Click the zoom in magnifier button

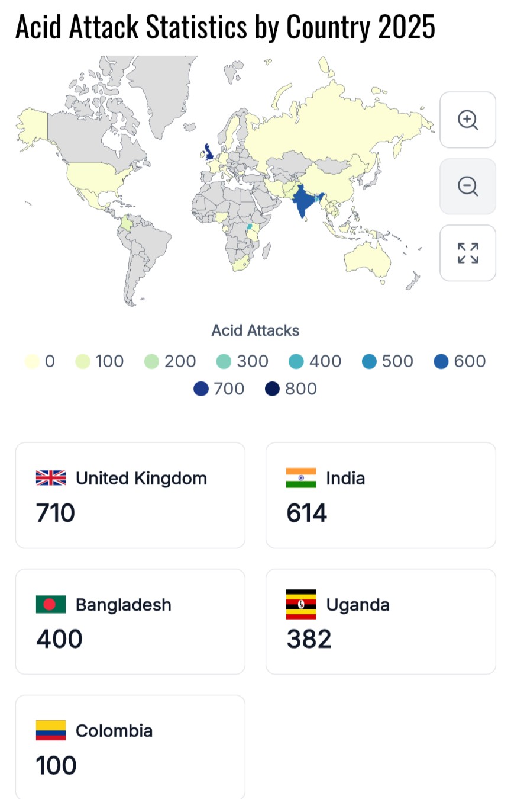click(x=468, y=120)
